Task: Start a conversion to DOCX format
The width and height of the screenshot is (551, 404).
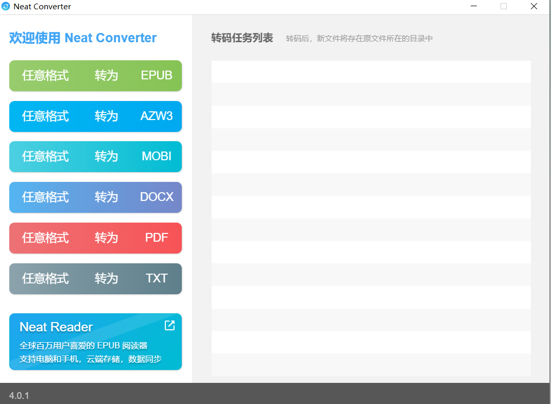Action: tap(95, 197)
